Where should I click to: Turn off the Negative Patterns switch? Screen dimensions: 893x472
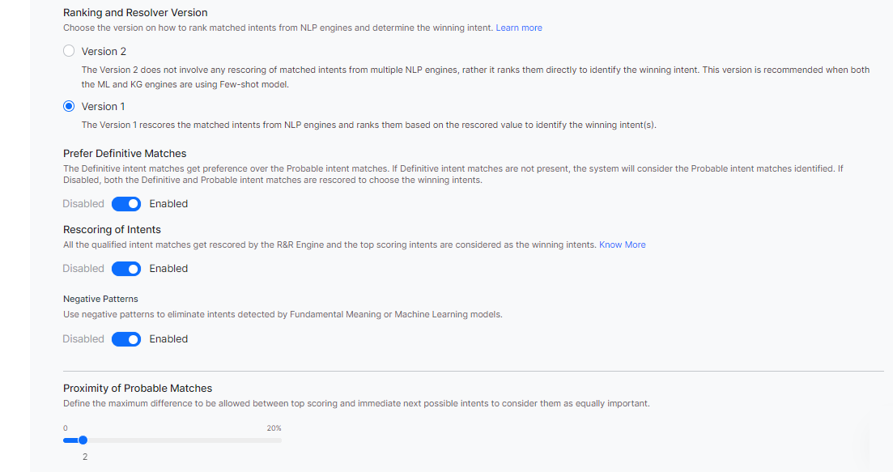(x=126, y=339)
